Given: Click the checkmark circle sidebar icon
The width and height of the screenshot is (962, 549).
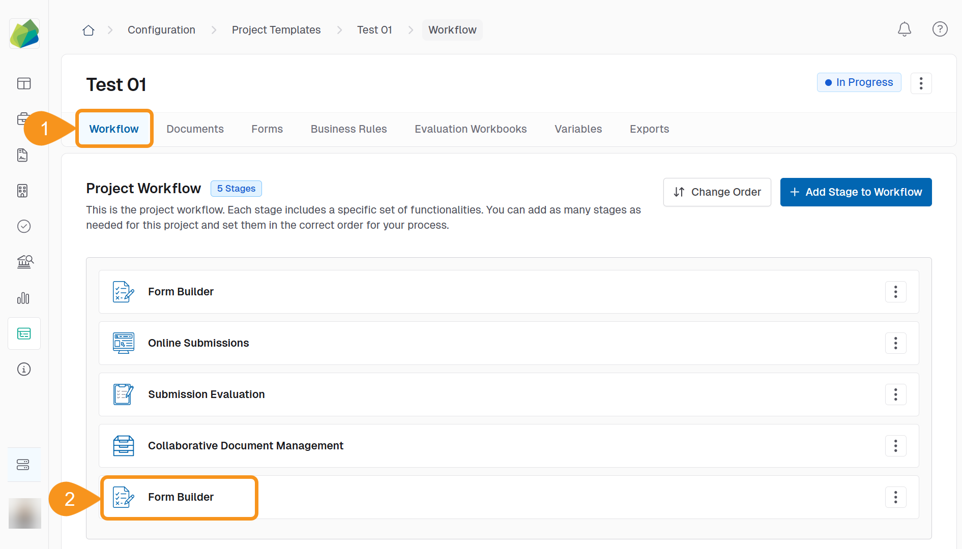Looking at the screenshot, I should tap(24, 226).
